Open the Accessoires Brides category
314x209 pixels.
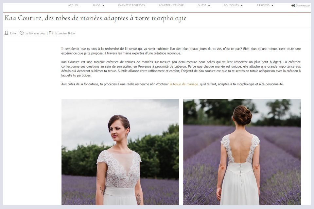click(65, 33)
